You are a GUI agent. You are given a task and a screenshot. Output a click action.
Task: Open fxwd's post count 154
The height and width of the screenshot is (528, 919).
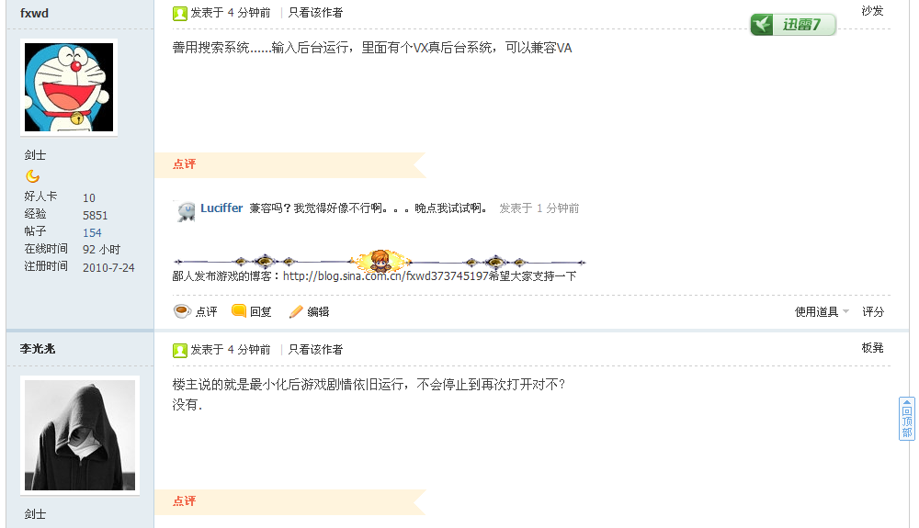(x=92, y=232)
